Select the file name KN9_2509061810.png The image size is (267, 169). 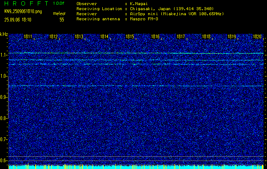click(x=23, y=11)
